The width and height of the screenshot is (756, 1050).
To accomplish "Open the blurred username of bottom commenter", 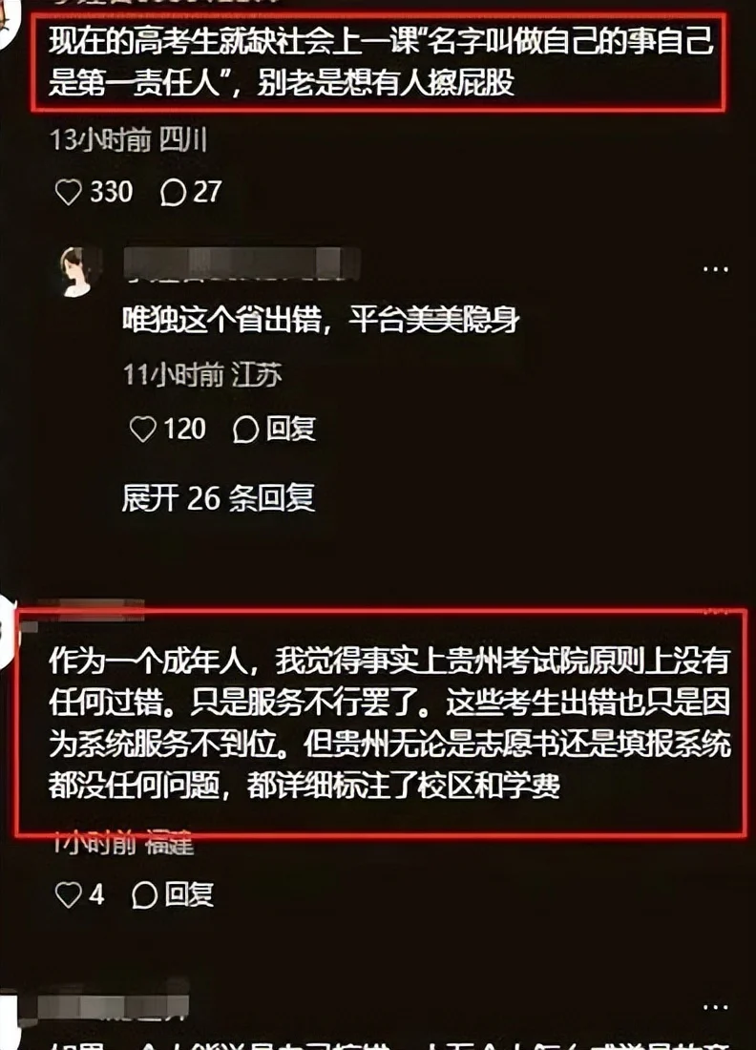I will coord(113,1004).
